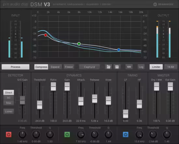Viewport: 179px width, 144px height.
Task: Toggle the Log display button
Action: [x=141, y=67]
